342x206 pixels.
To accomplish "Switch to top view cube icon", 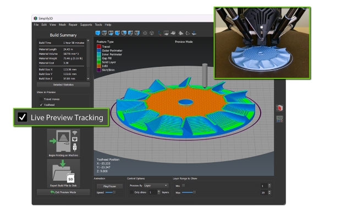I will [104, 33].
